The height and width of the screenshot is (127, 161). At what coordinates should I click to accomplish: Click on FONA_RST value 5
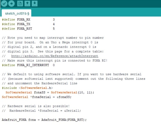point(54,29)
